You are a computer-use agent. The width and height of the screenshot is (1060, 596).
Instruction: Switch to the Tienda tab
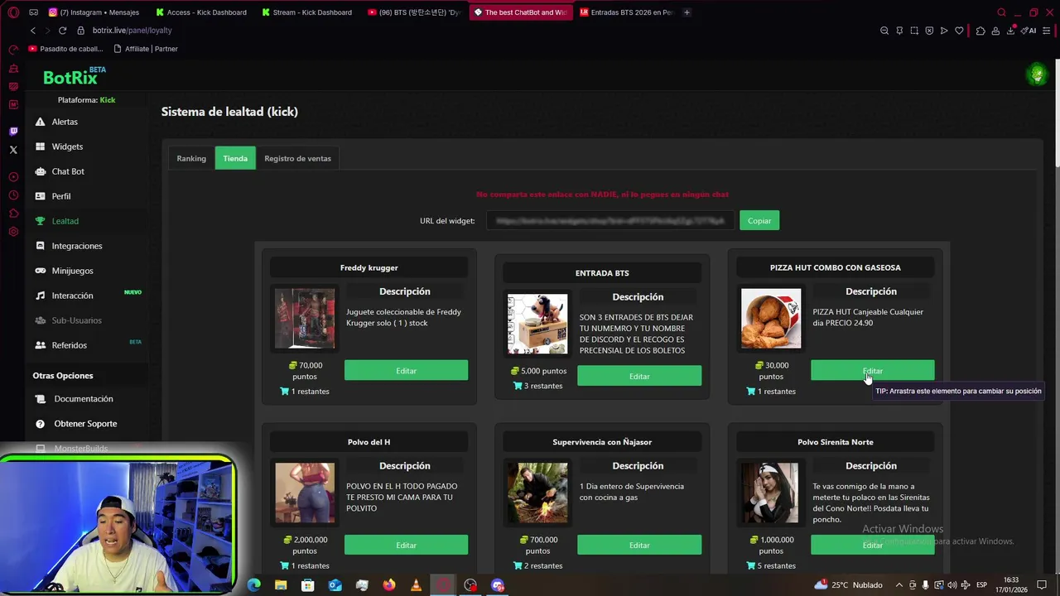tap(235, 158)
